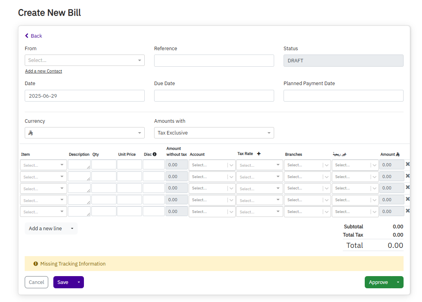Click the Reference input field
Screen dimensions: 422x302
tap(214, 60)
